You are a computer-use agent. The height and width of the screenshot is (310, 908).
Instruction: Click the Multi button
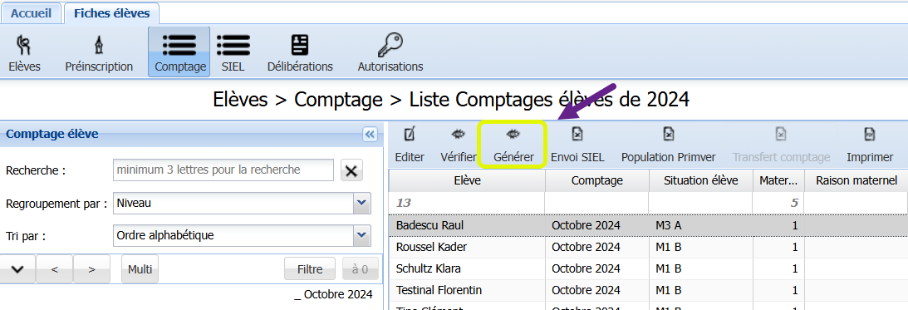click(x=140, y=268)
